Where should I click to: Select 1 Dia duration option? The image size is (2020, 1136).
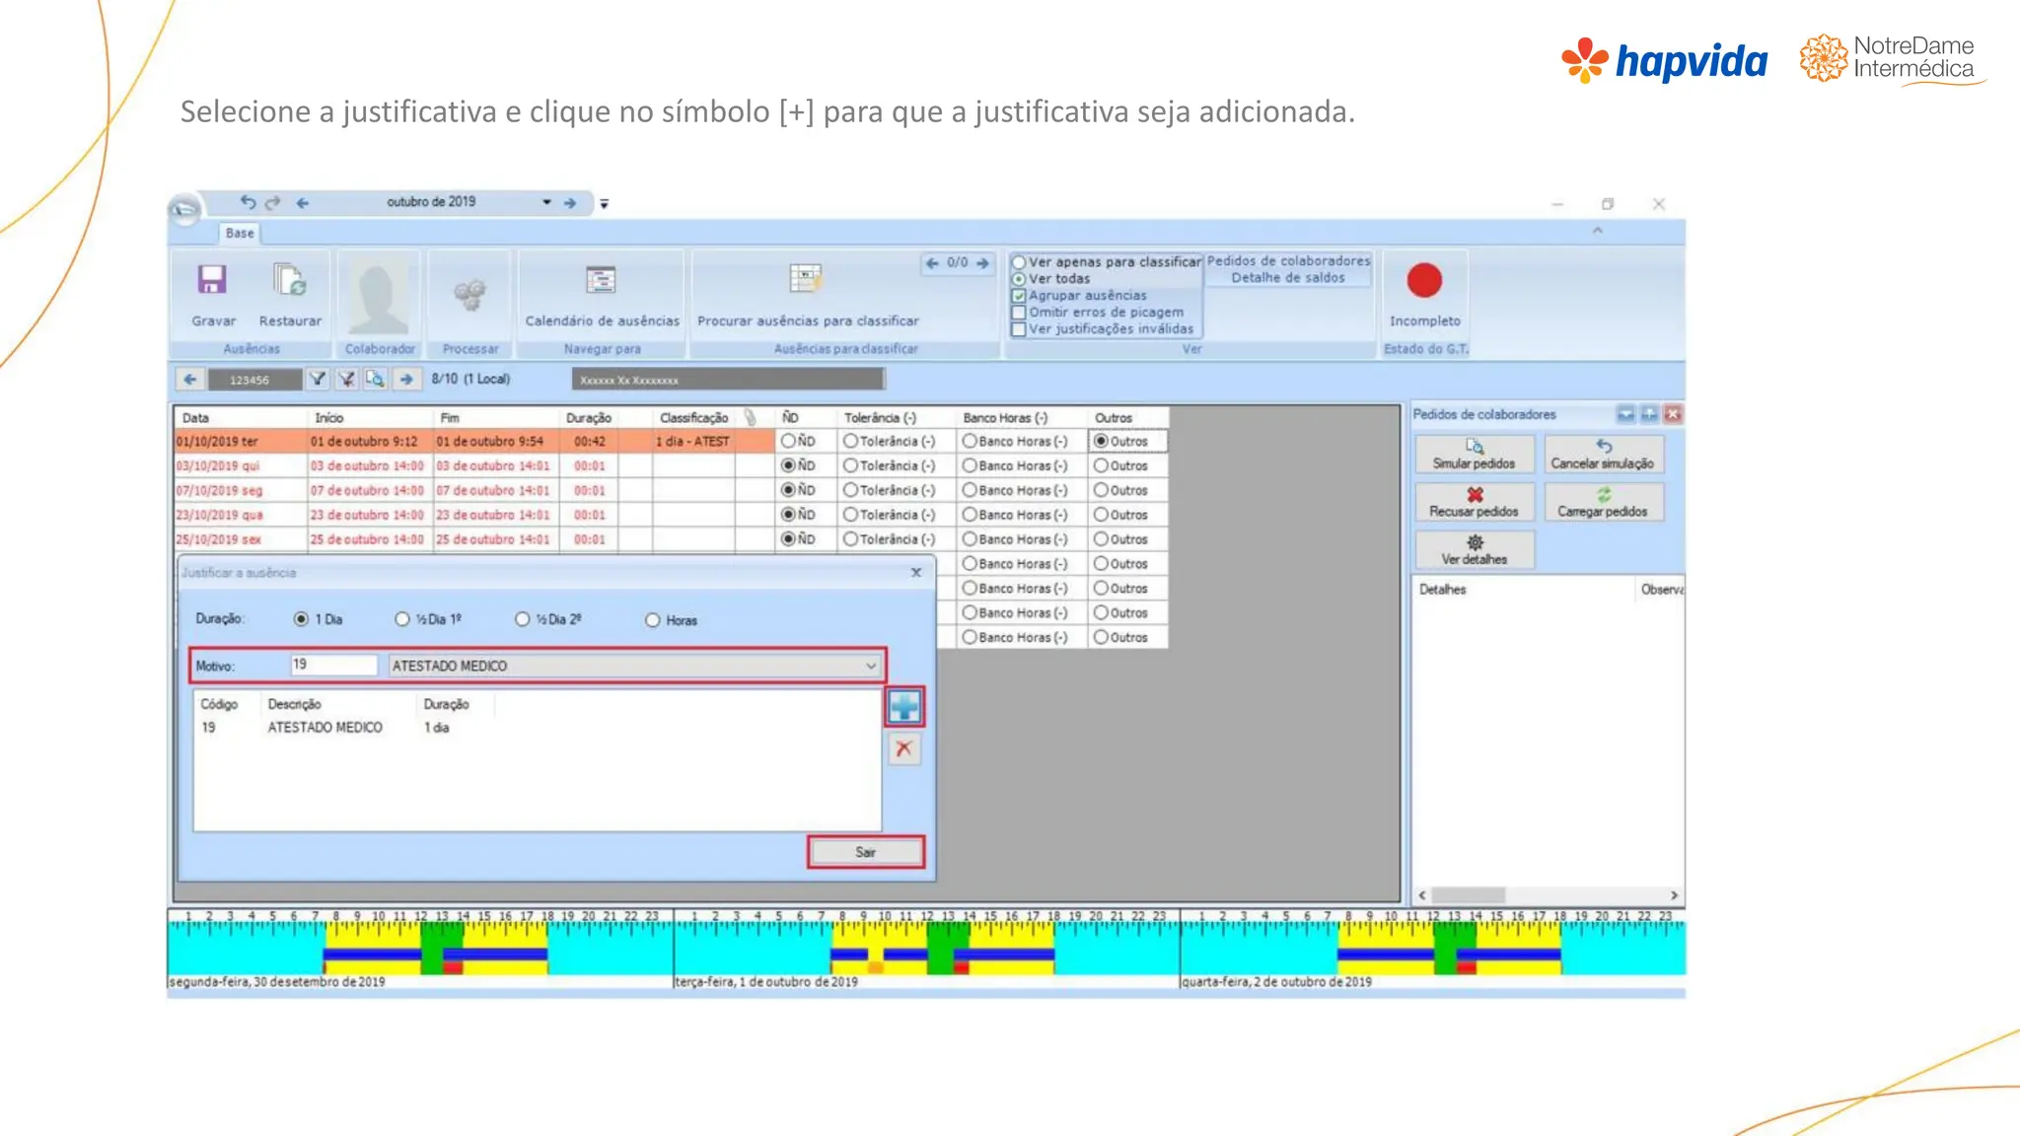tap(301, 619)
